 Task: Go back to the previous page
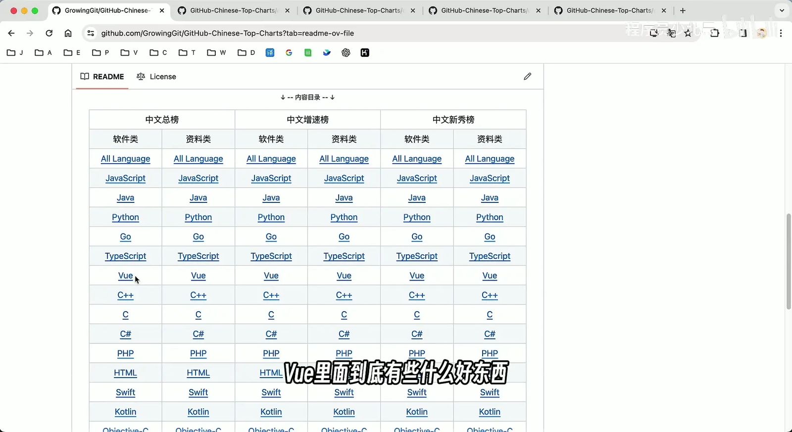click(x=11, y=33)
